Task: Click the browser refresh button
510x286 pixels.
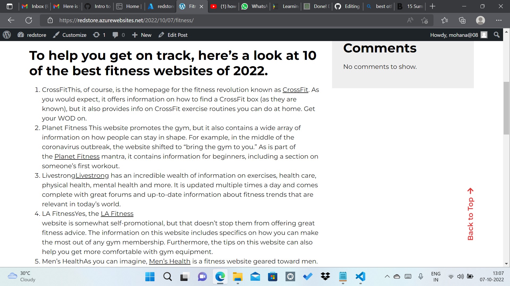Action: click(29, 20)
